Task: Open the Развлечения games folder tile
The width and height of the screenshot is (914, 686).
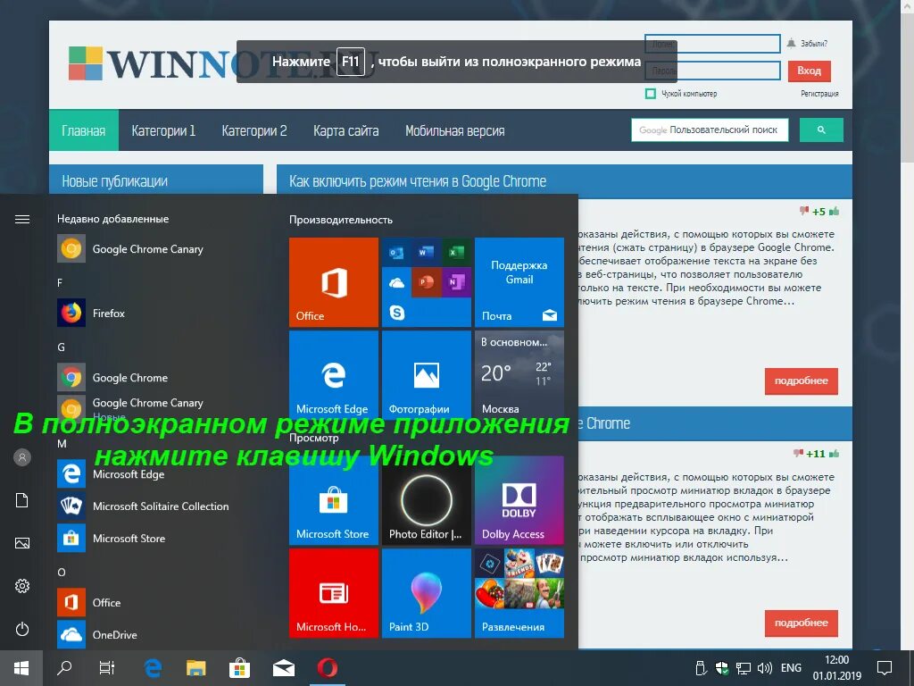Action: [519, 593]
